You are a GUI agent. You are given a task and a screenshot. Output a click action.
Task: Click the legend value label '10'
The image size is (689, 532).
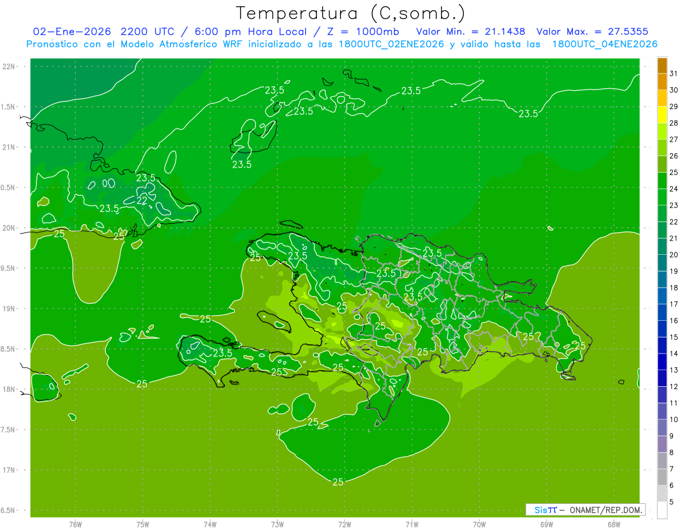tap(674, 420)
